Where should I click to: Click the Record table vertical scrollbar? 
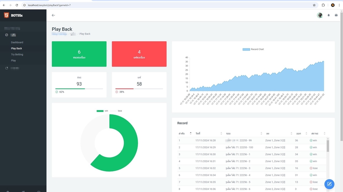pos(328,146)
